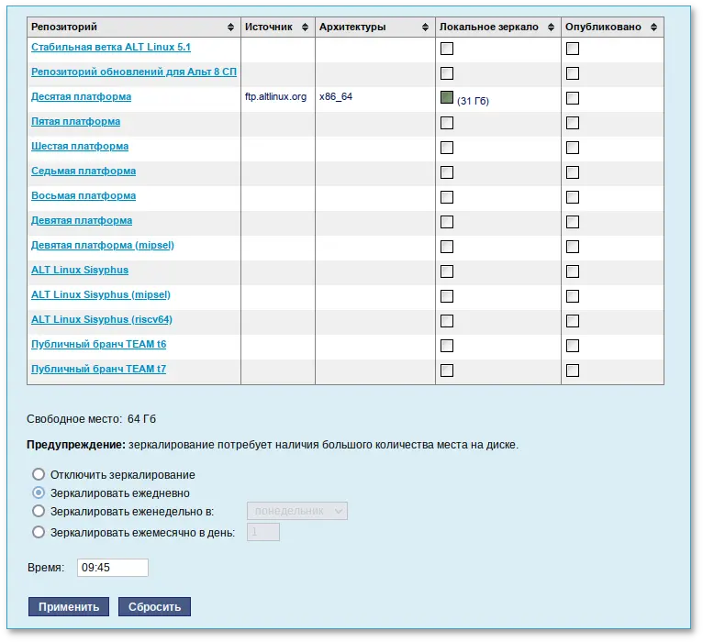Check Опубликовано for Восьмая платформа
Viewport: 703px width, 642px height.
[x=573, y=197]
